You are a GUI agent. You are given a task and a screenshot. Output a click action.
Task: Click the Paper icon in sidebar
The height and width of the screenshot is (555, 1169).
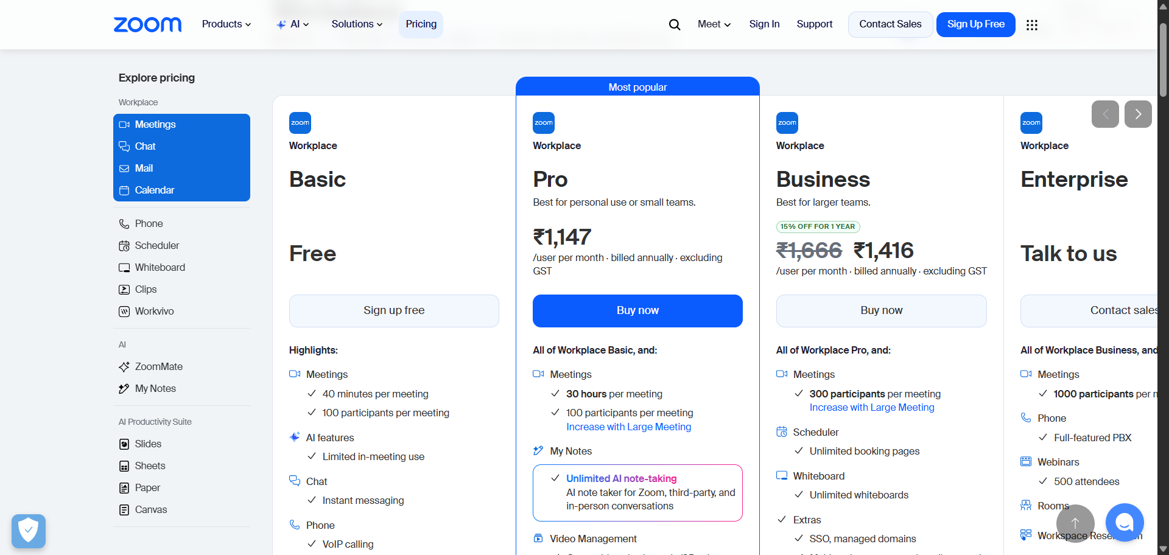point(124,488)
